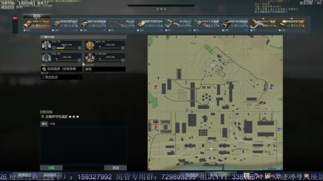
Task: Open the 二号出生点 spawn point dropdown
Action: [61, 77]
